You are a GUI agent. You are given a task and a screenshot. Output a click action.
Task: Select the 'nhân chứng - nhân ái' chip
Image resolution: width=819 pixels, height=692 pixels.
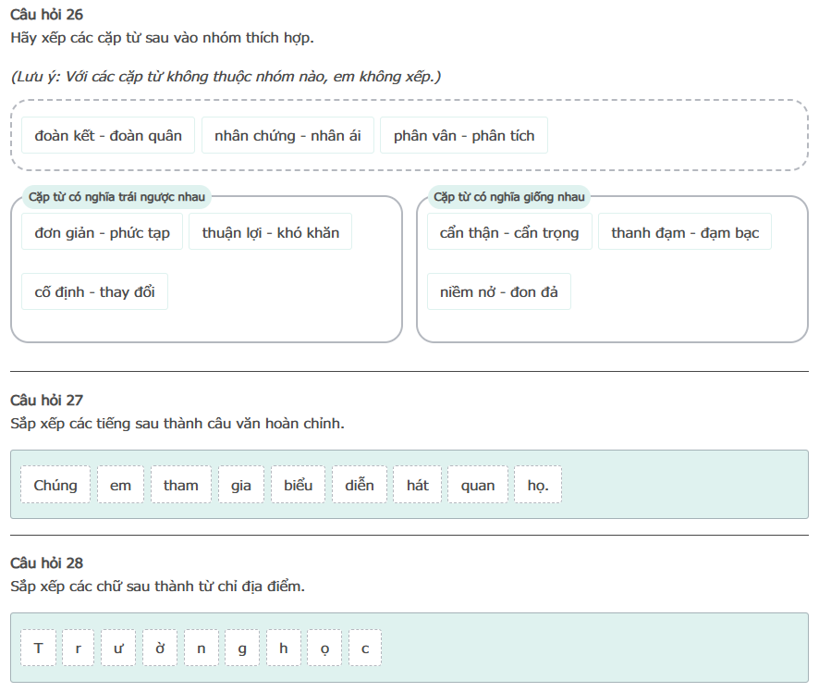(287, 136)
